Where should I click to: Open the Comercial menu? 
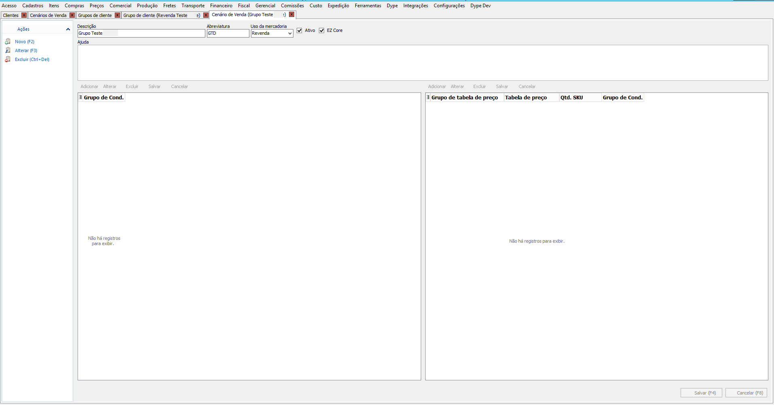click(120, 6)
